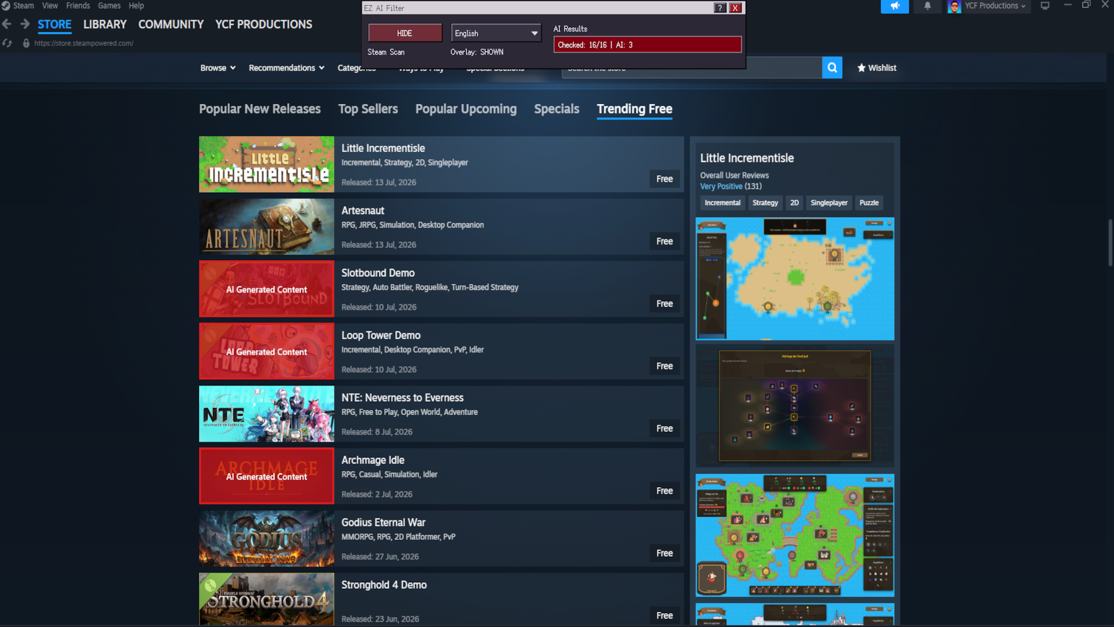Click the Puzzle tag in preview panel
Image resolution: width=1114 pixels, height=627 pixels.
point(869,203)
